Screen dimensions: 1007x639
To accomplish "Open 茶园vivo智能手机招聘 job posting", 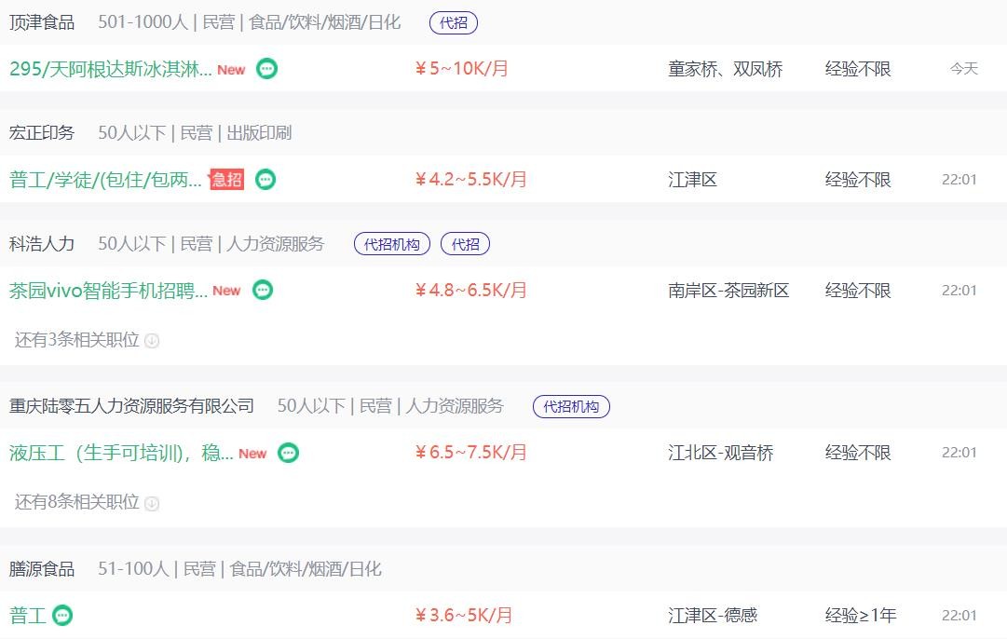I will click(x=108, y=291).
